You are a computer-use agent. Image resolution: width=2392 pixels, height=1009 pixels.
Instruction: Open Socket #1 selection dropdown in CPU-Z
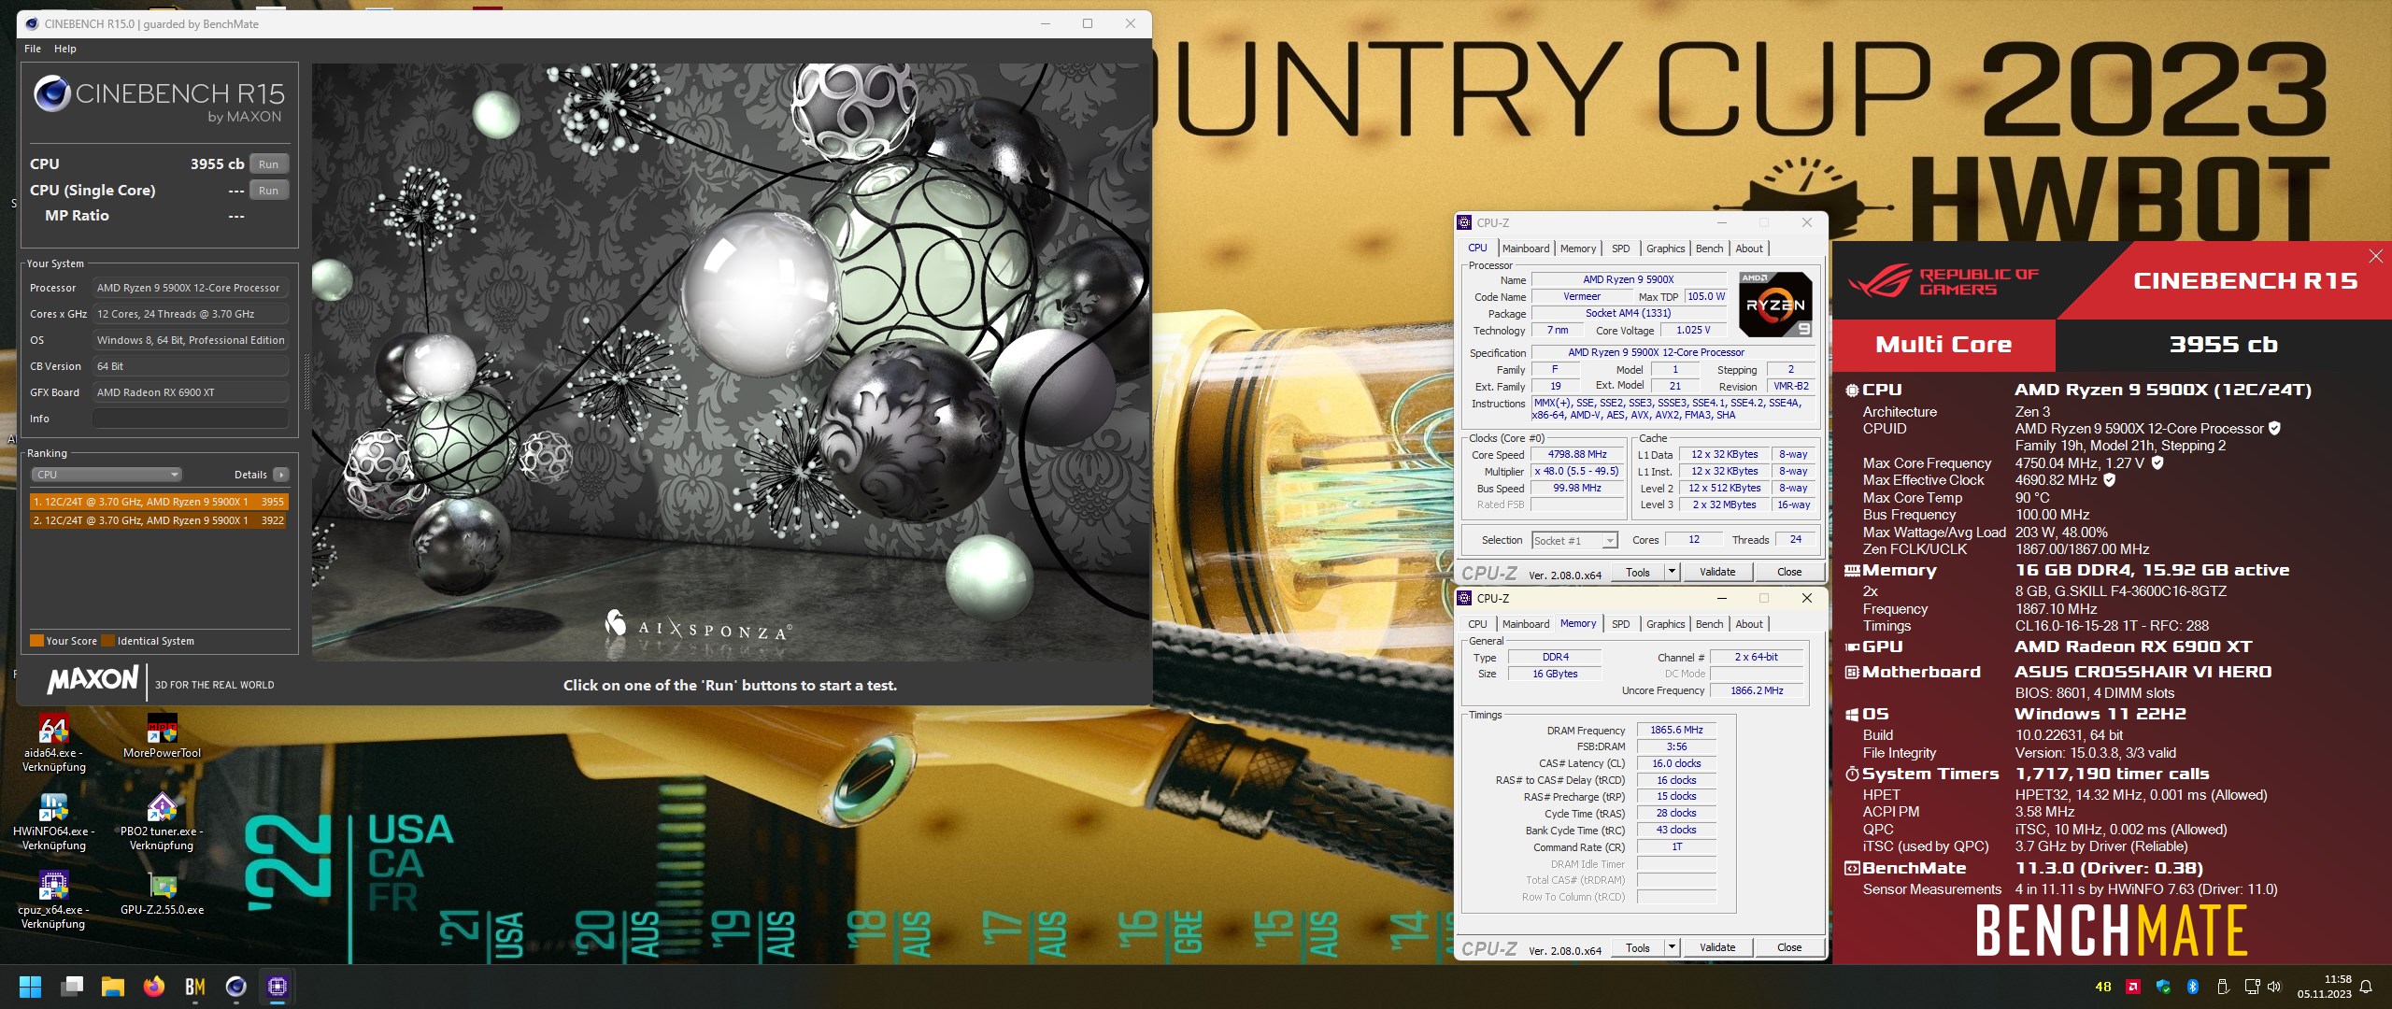[x=1574, y=541]
